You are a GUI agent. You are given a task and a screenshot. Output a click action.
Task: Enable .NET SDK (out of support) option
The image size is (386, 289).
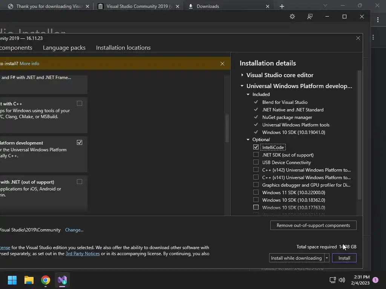(256, 155)
